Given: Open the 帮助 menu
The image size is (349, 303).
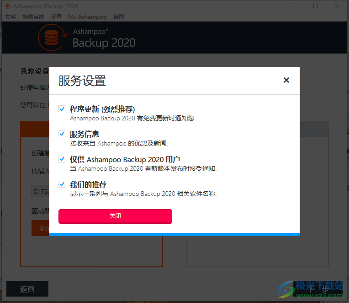Looking at the screenshot, I should point(119,17).
